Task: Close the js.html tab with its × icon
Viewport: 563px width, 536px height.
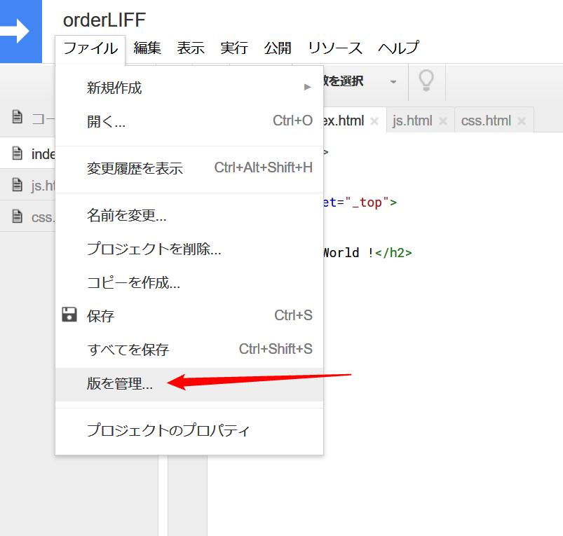Action: click(x=442, y=120)
